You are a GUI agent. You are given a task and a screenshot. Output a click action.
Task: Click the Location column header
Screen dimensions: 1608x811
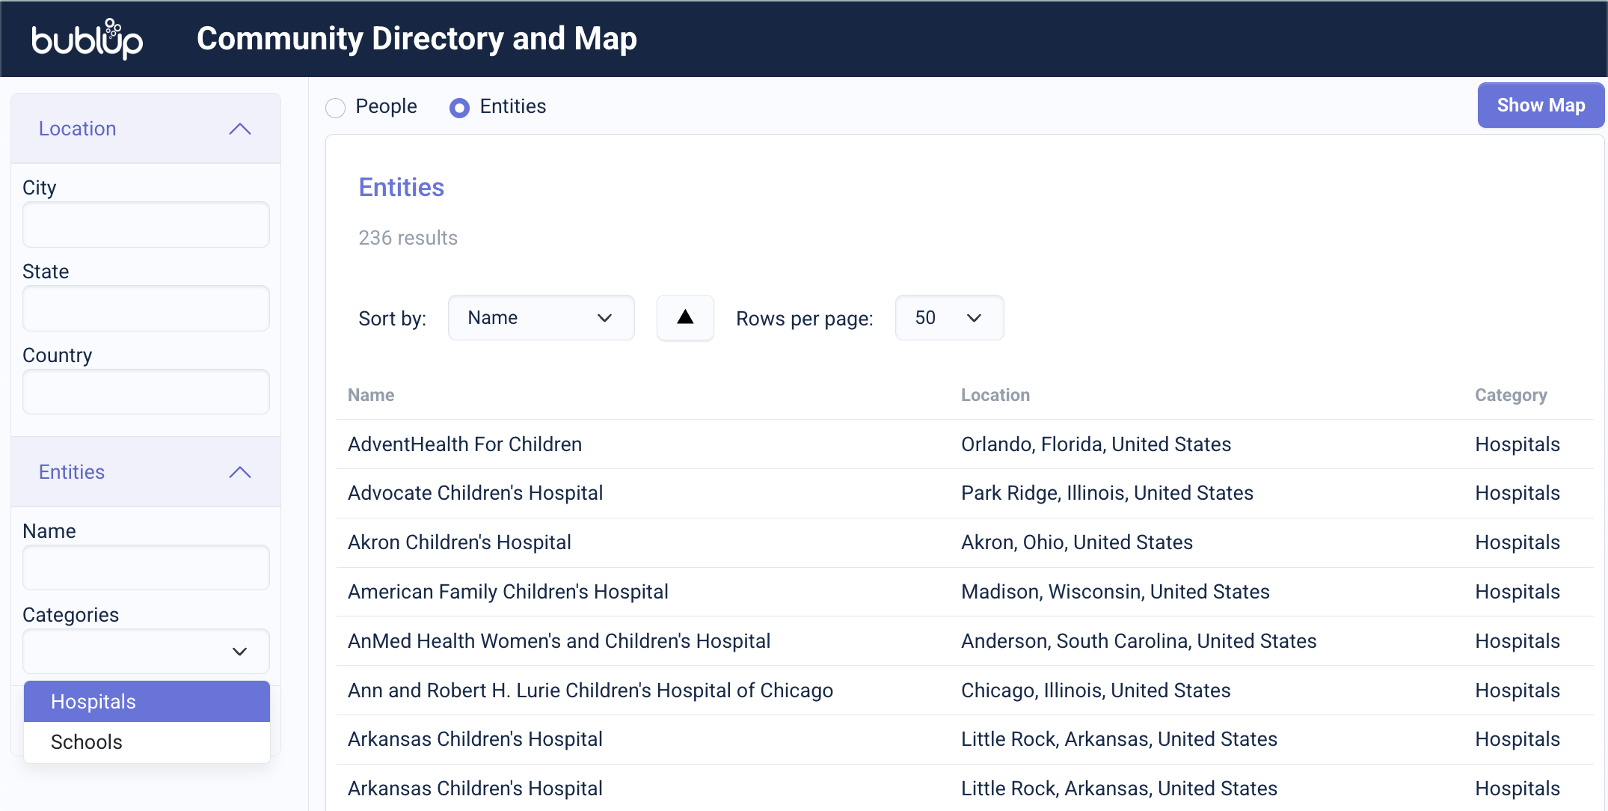tap(995, 395)
